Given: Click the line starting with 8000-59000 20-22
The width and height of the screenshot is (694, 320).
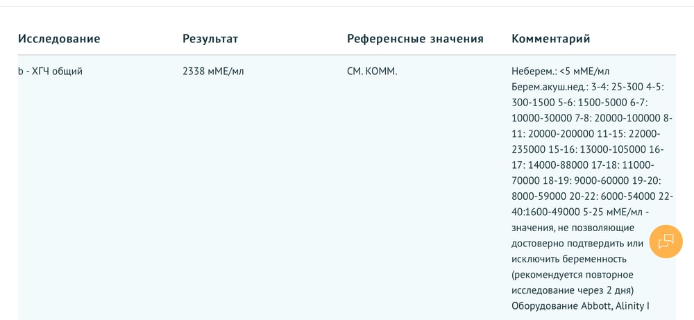Looking at the screenshot, I should 592,196.
